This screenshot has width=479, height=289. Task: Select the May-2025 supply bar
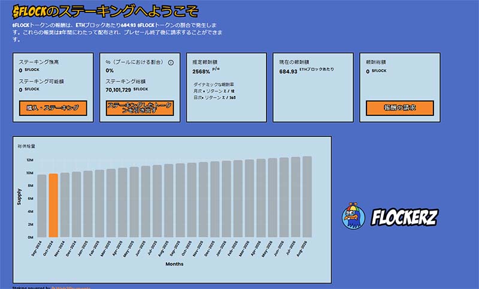[134, 202]
